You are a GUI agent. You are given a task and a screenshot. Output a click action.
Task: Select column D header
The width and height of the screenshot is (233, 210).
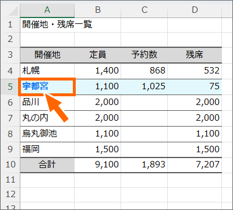point(195,10)
